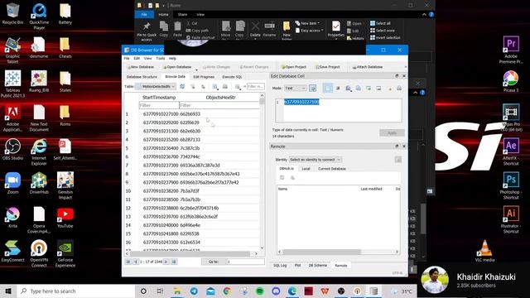Switch to DB Schema bottom tab
This screenshot has height=298, width=530.
[318, 266]
